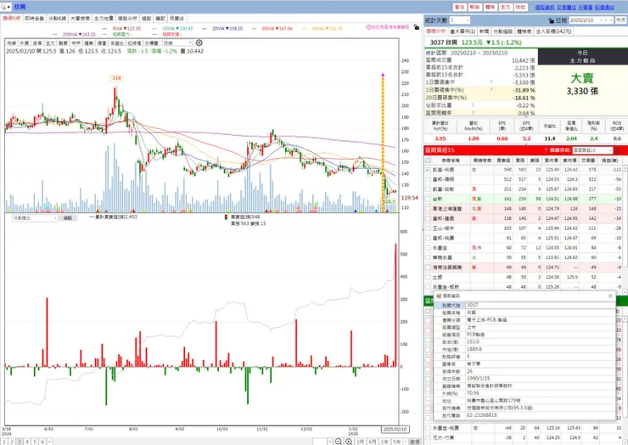
Task: Click the lock icon above the chart
Action: pyautogui.click(x=417, y=27)
